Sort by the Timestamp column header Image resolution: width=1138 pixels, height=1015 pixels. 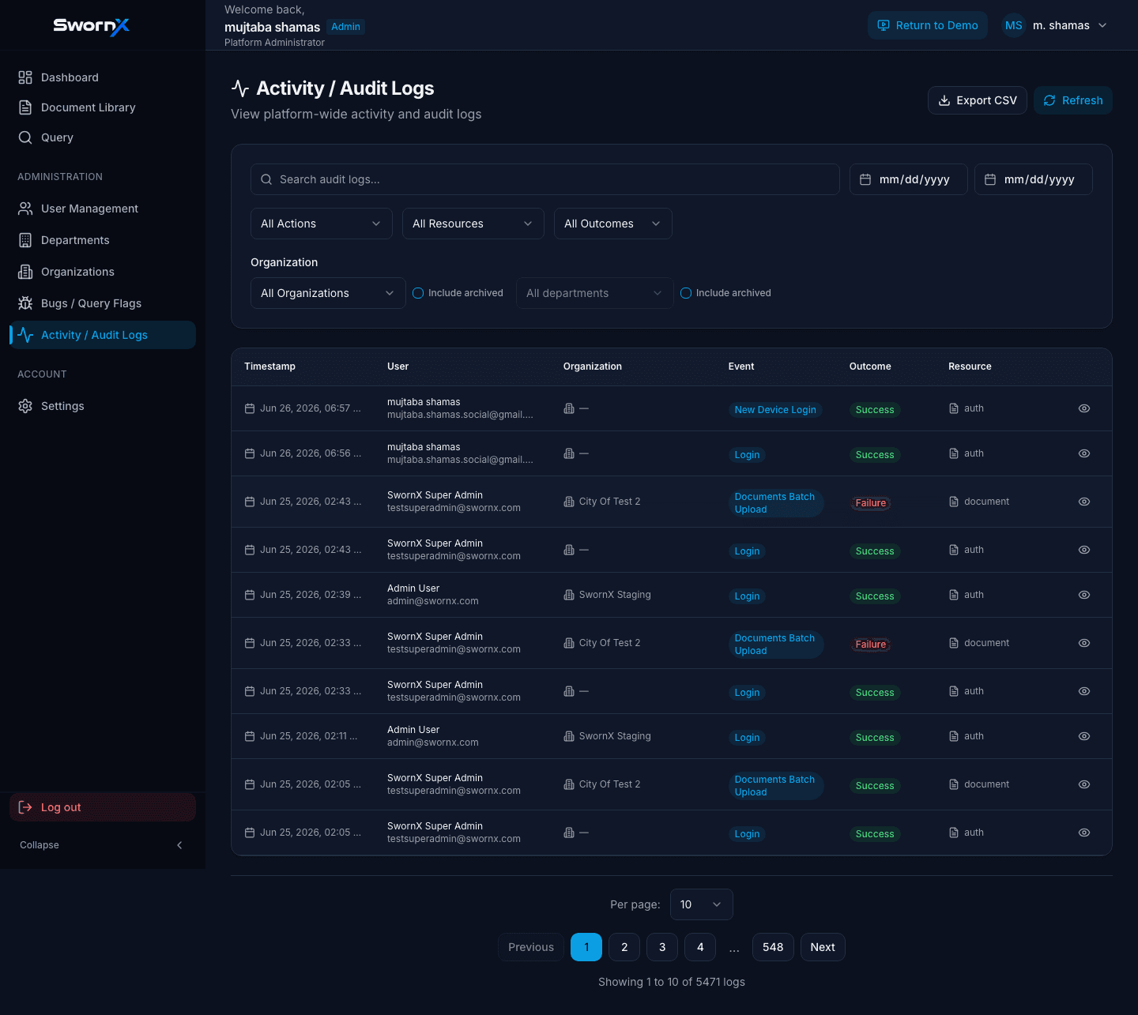pos(269,367)
